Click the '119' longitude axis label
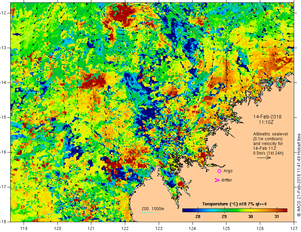 [24, 228]
